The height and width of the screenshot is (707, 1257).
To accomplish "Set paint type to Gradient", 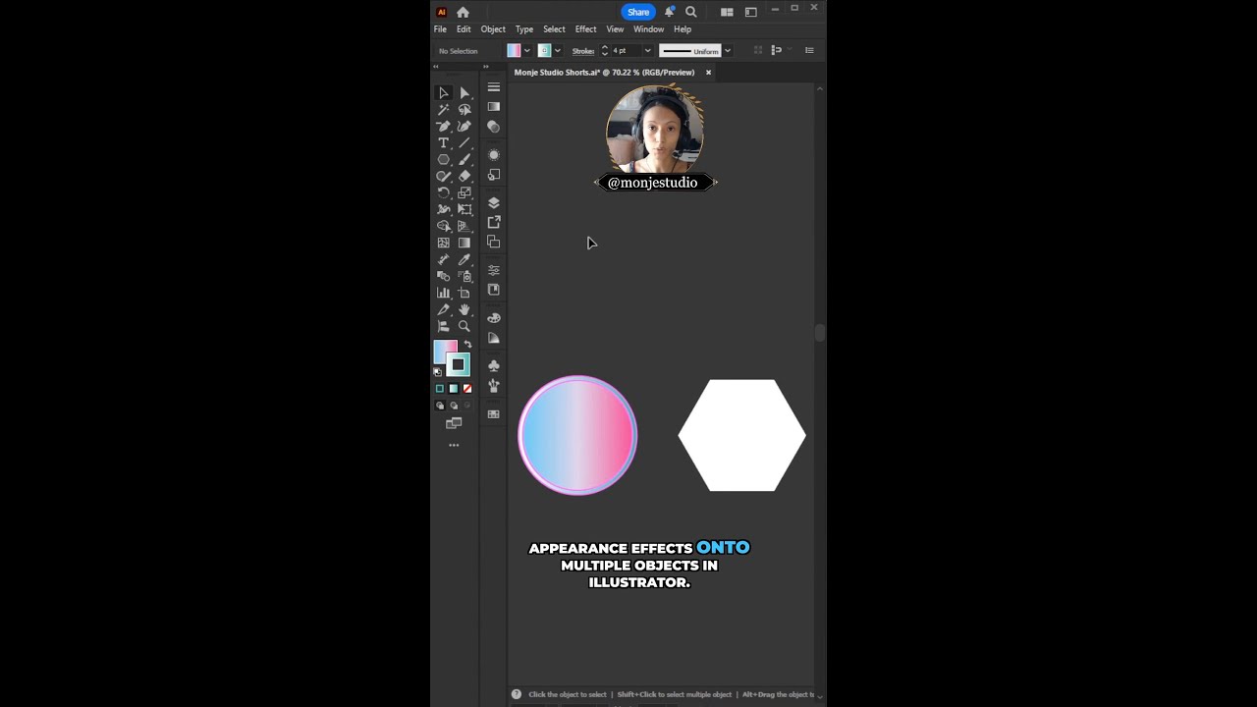I will pos(454,389).
